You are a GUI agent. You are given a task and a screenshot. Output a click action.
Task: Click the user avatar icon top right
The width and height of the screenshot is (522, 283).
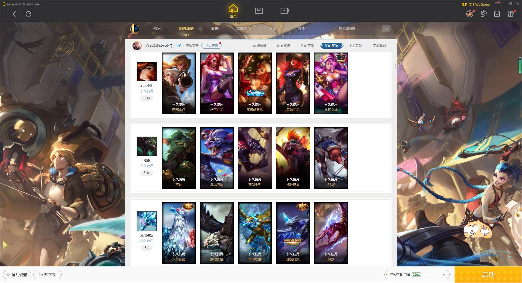[470, 14]
